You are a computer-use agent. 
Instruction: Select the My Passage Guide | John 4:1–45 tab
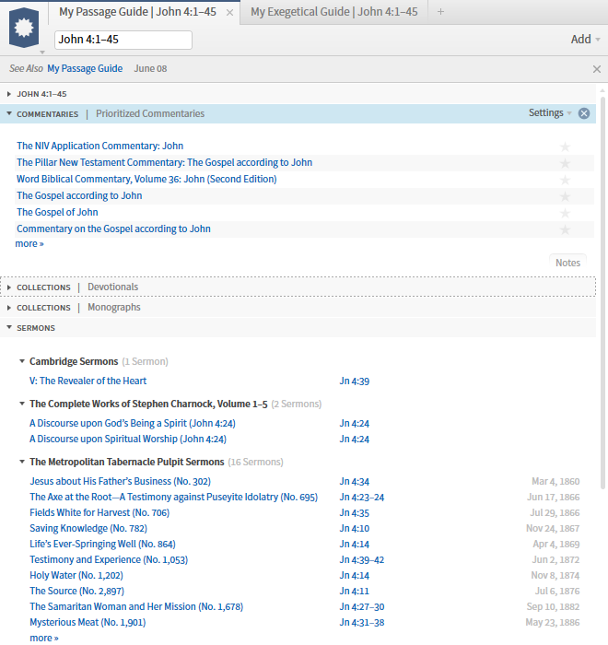[x=137, y=12]
